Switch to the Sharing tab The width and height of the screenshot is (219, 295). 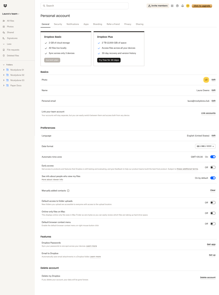click(x=140, y=24)
